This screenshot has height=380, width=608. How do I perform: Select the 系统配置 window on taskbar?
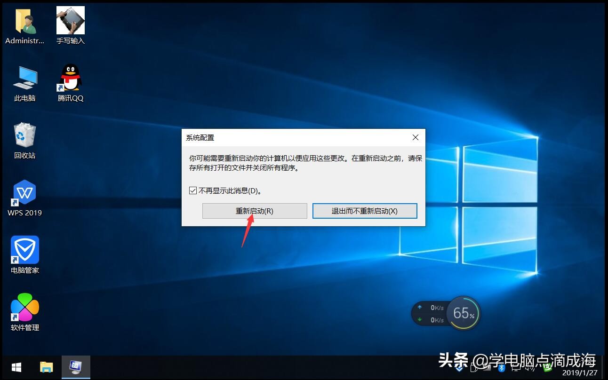[x=75, y=367]
